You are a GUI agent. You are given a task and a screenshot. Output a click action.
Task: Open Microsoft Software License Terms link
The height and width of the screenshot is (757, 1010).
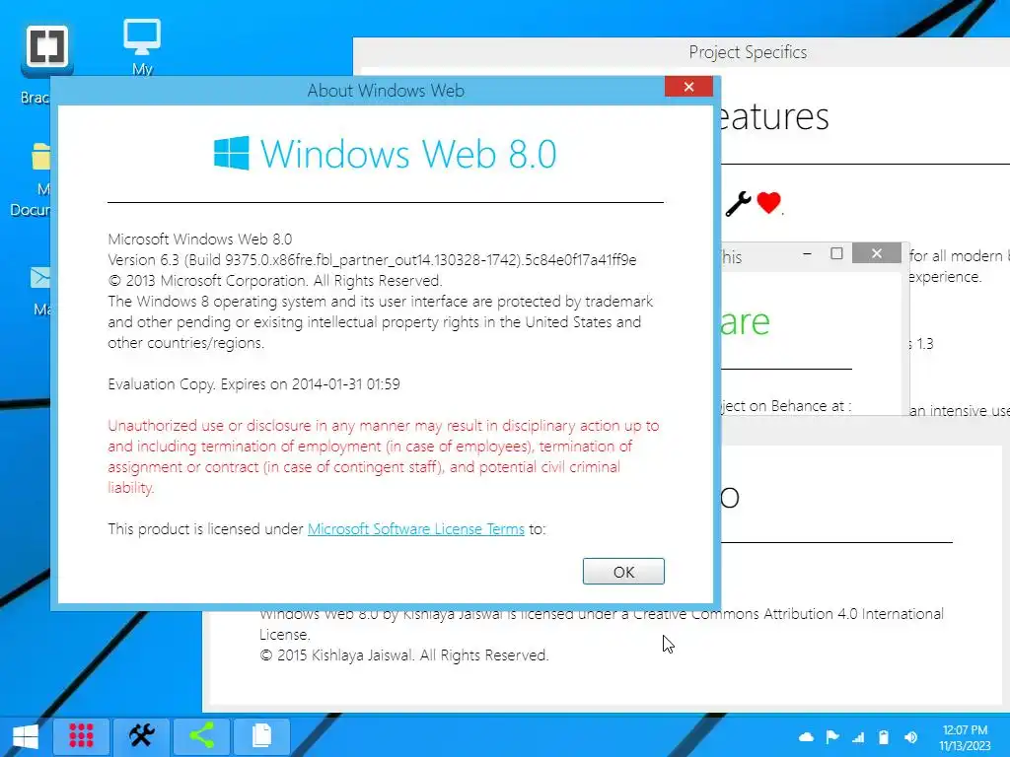pyautogui.click(x=416, y=529)
